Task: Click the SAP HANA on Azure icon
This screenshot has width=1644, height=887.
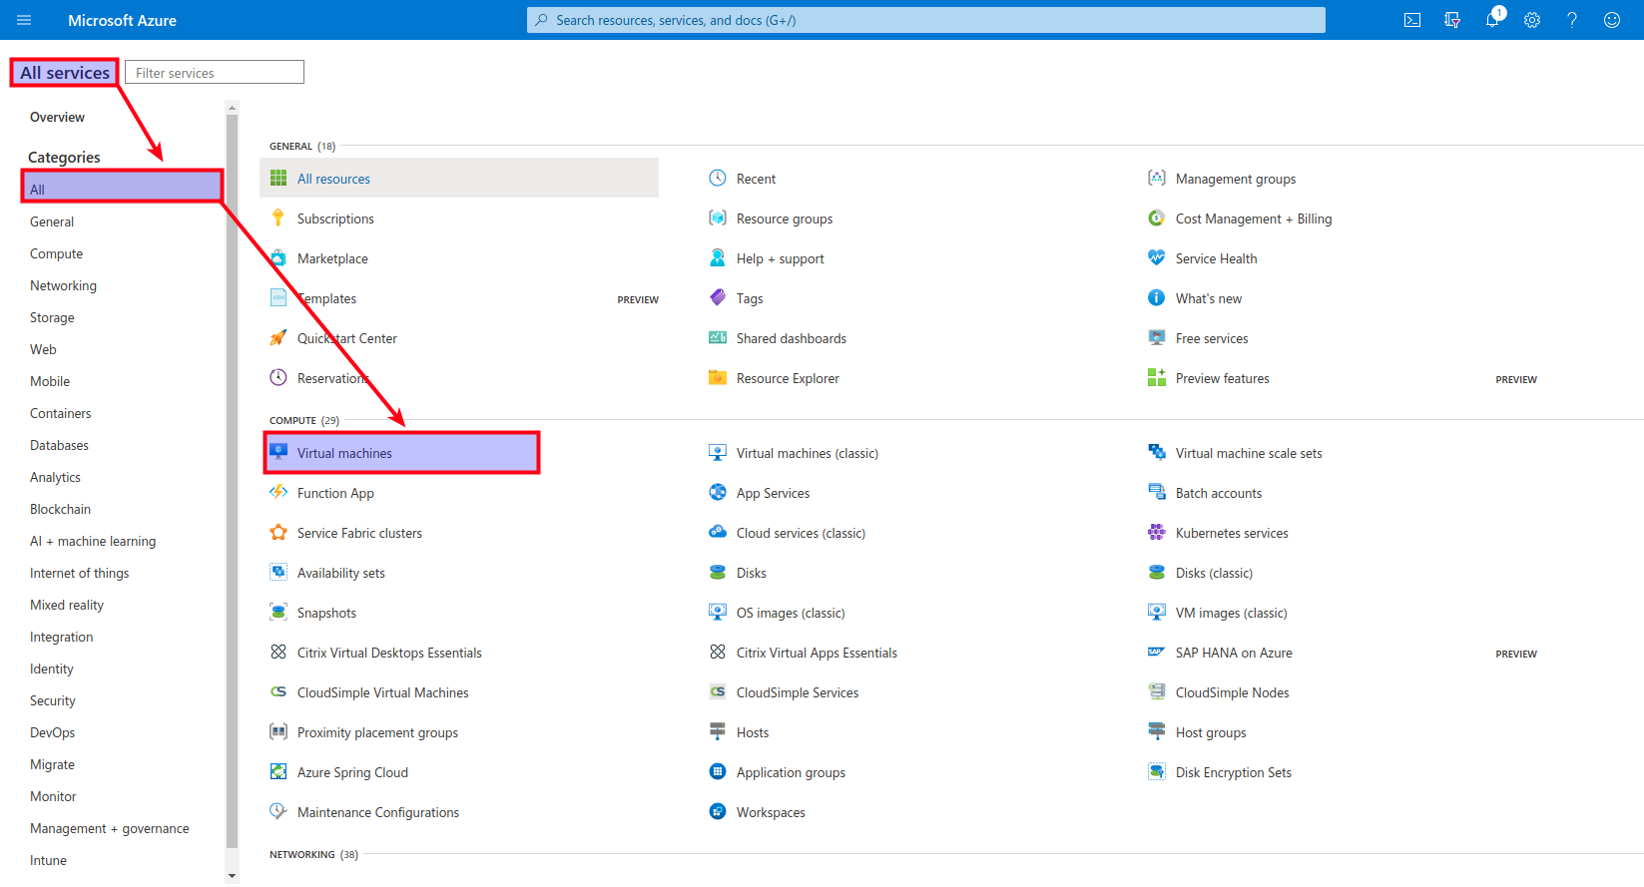Action: coord(1157,652)
